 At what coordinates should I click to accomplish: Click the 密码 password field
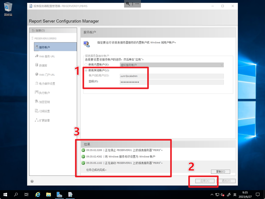click(171, 82)
